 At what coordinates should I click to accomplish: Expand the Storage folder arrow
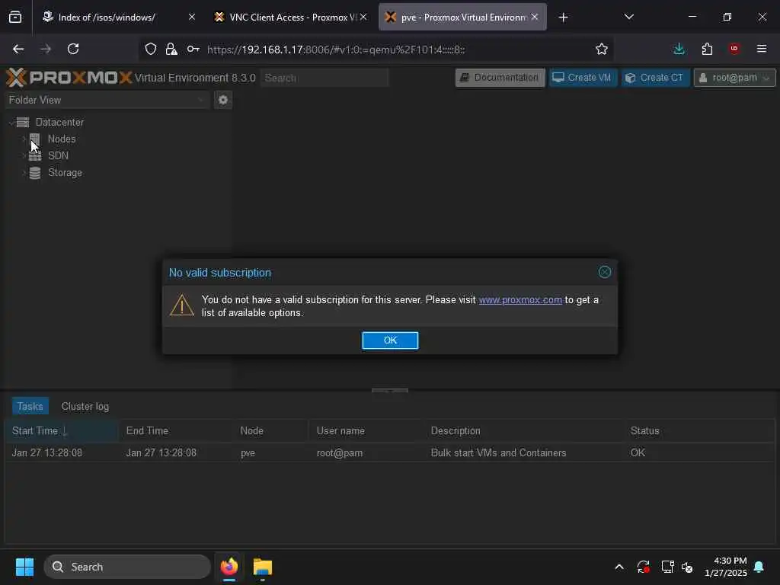coord(24,173)
